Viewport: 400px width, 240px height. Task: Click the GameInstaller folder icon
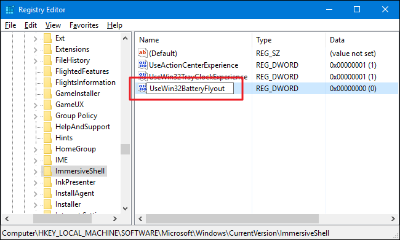pos(48,94)
